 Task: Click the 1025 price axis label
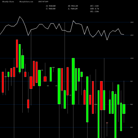point(132,35)
